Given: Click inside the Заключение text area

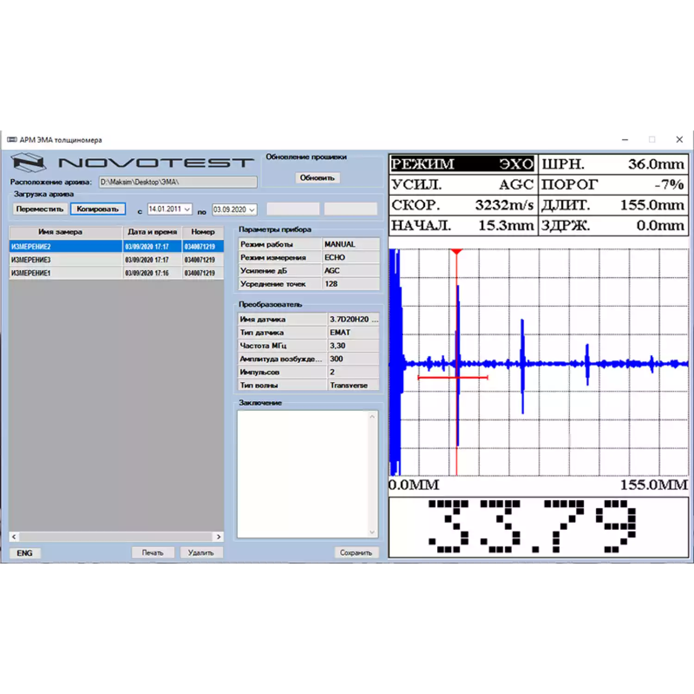Looking at the screenshot, I should [303, 474].
